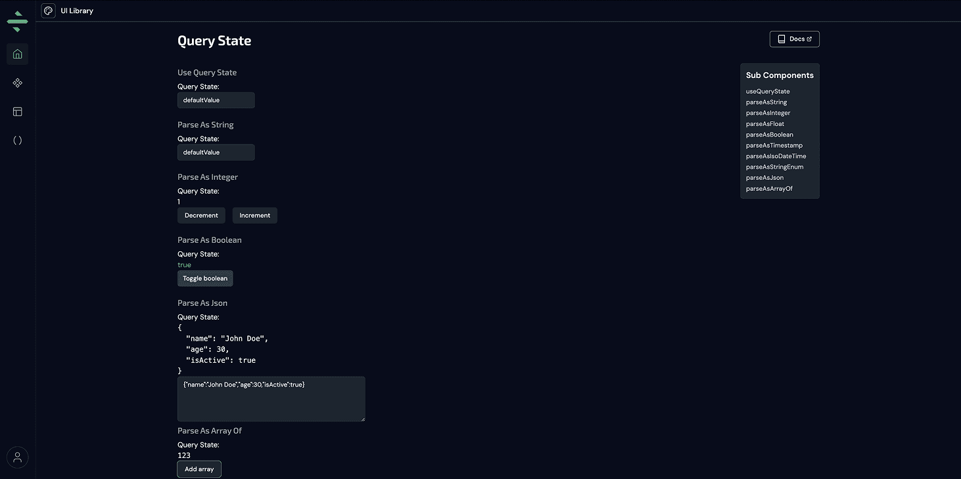Click the '"age": 30,' JSON line
The width and height of the screenshot is (961, 479).
[x=208, y=349]
